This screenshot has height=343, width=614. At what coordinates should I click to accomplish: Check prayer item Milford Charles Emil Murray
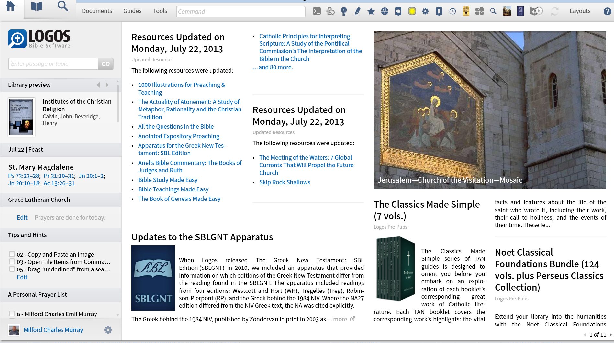[x=12, y=314]
